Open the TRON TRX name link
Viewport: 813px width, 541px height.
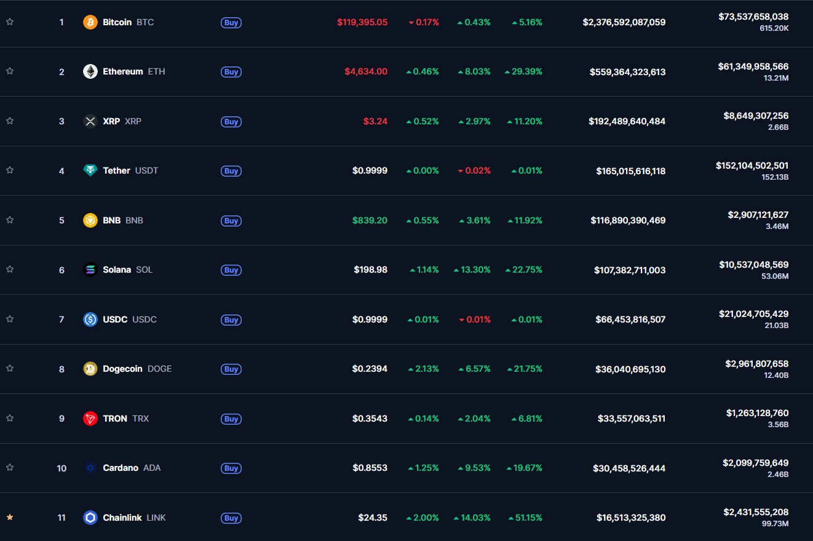[126, 419]
